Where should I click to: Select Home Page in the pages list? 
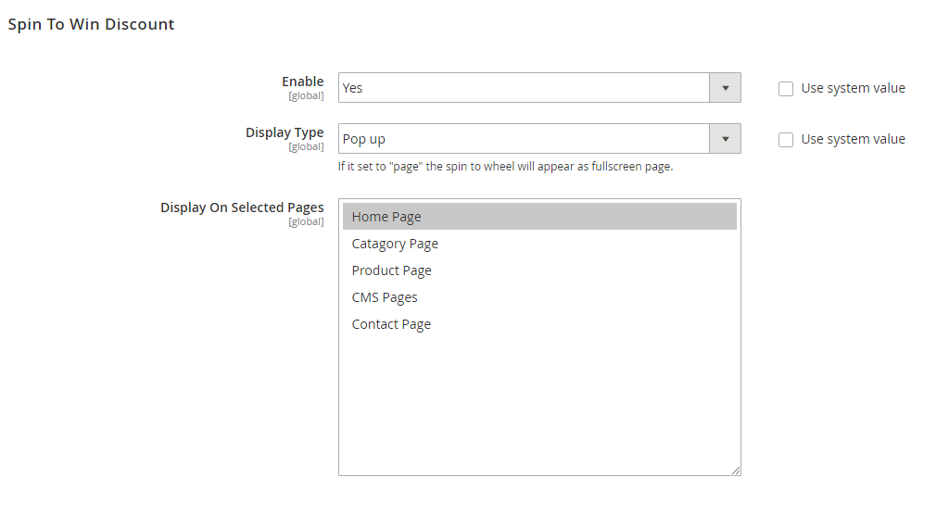(x=386, y=217)
